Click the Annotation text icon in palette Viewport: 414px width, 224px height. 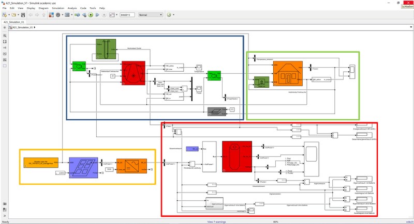click(x=5, y=53)
